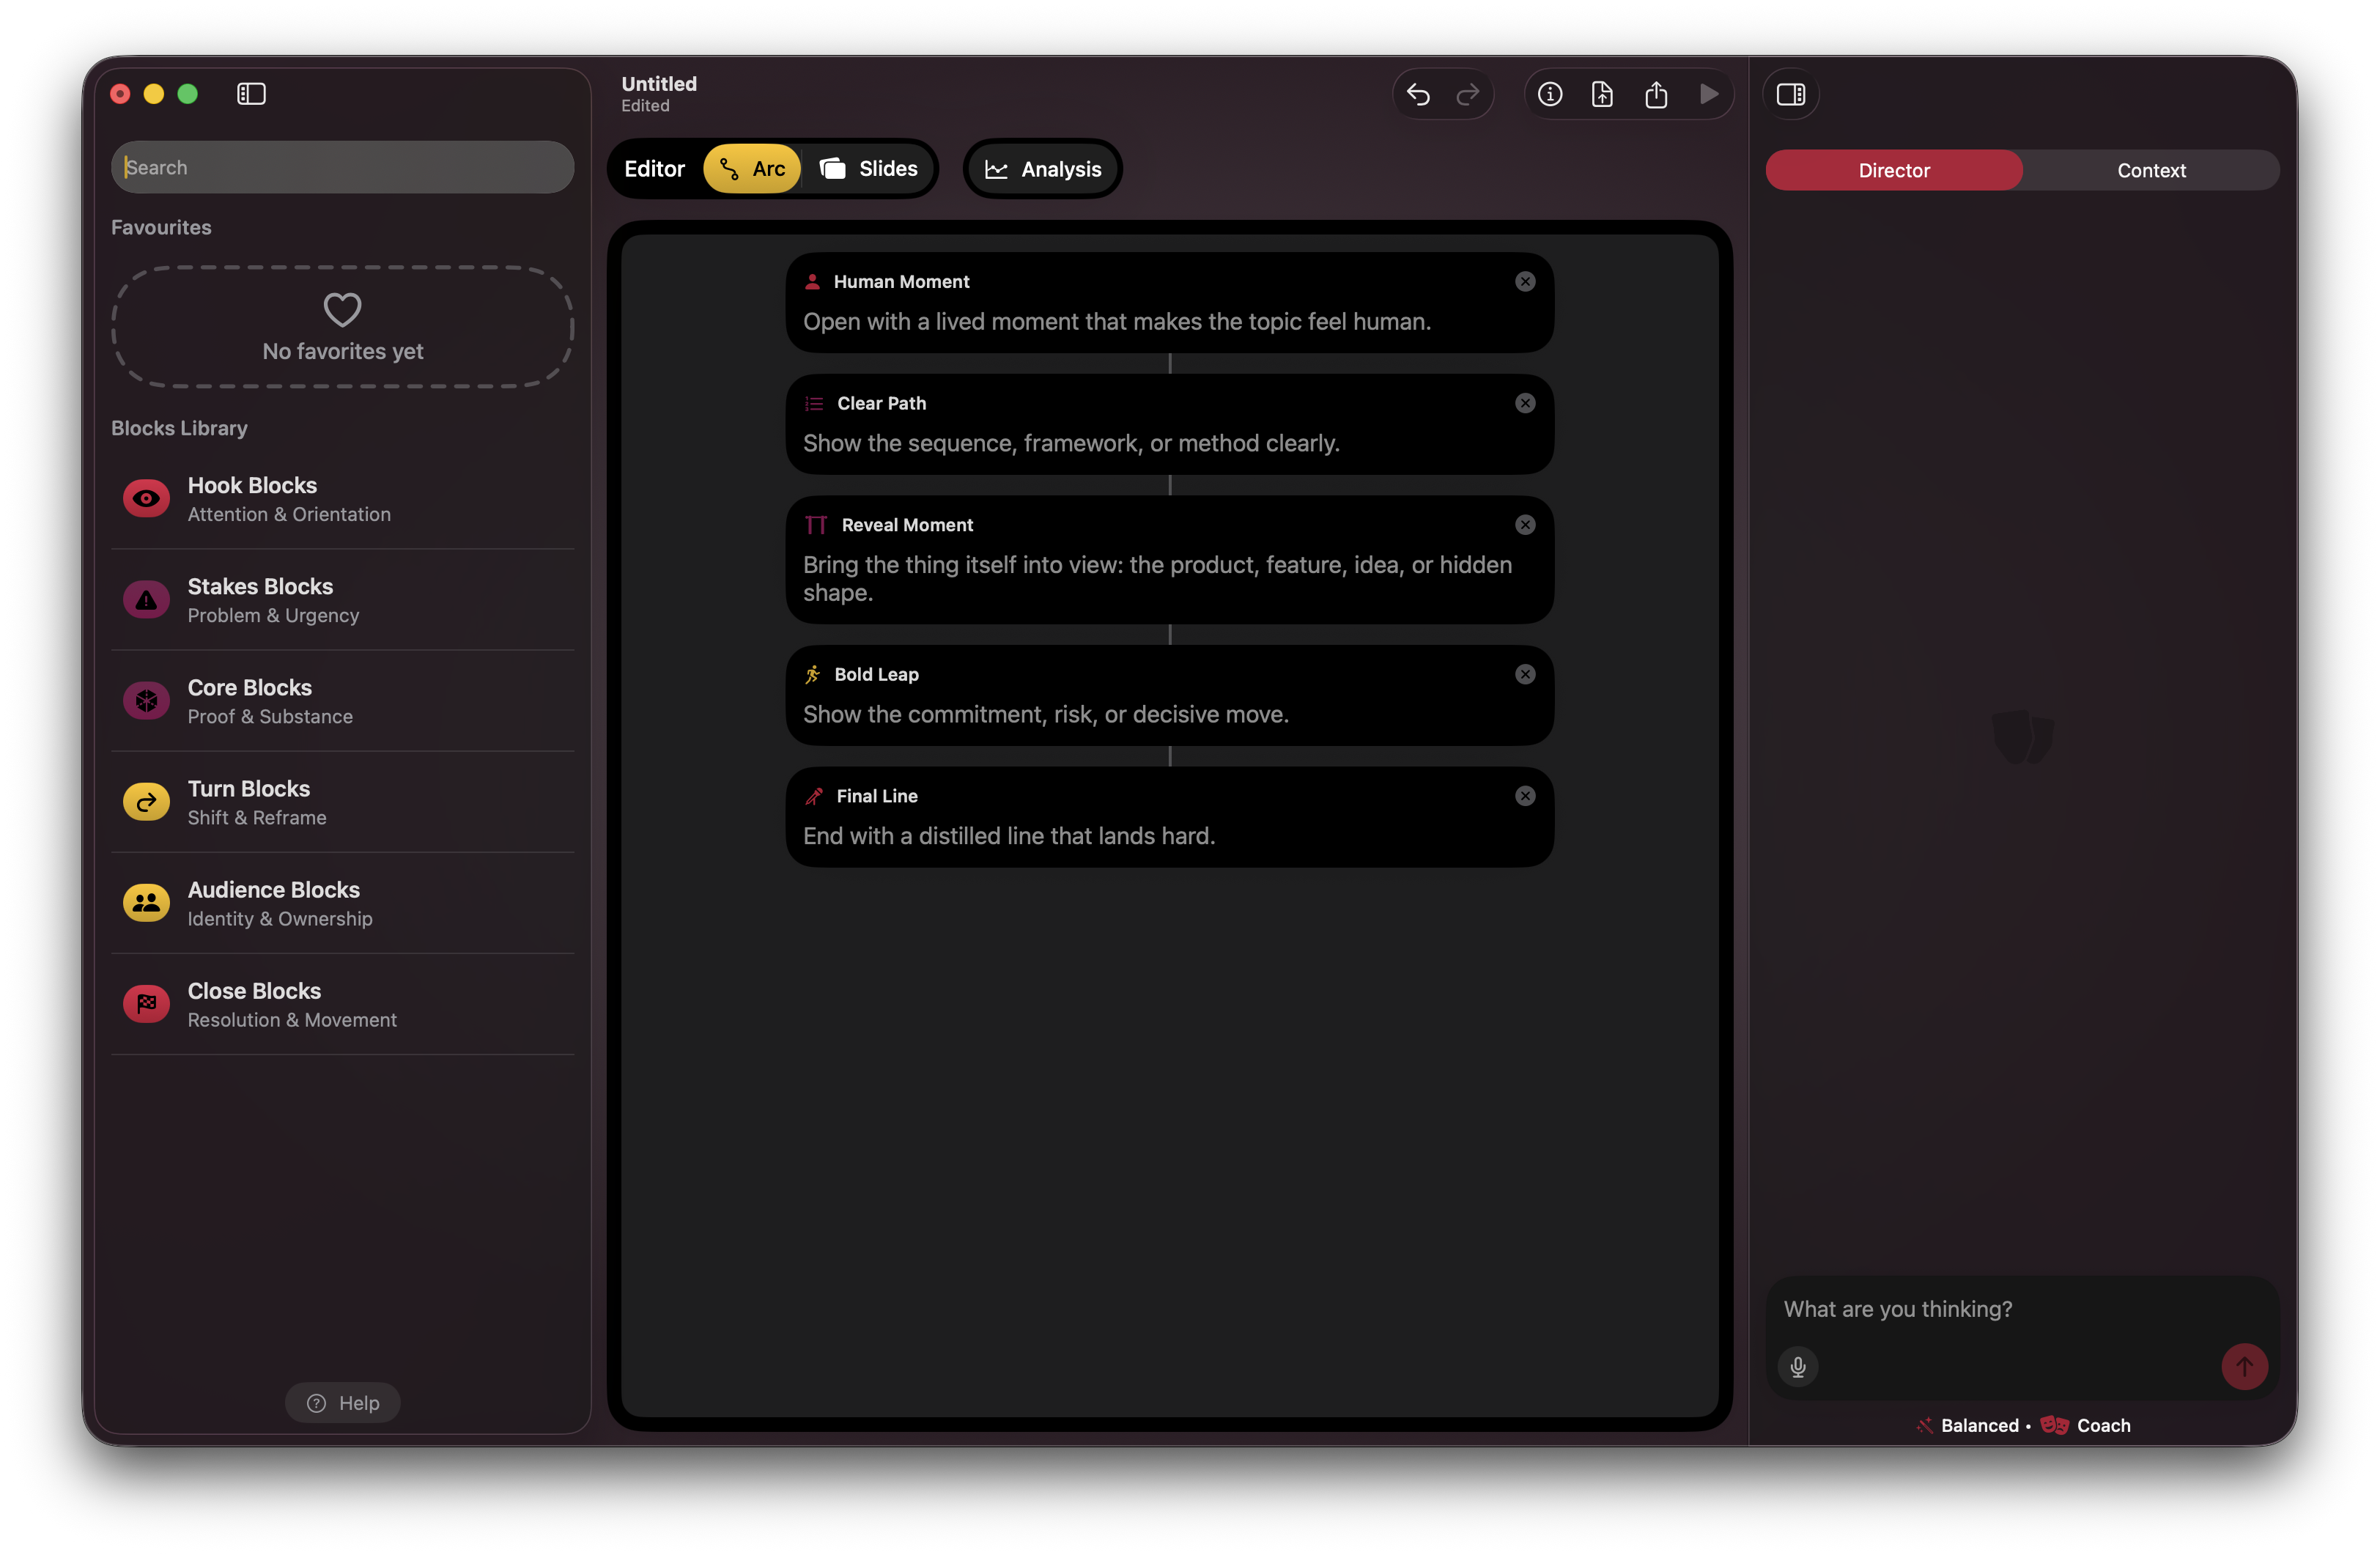Click the Turn Blocks arrow icon
This screenshot has height=1555, width=2380.
coord(146,802)
